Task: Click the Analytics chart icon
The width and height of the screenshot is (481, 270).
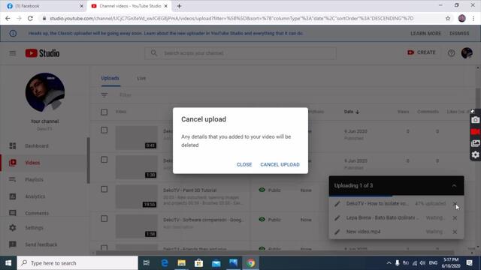Action: pyautogui.click(x=13, y=196)
